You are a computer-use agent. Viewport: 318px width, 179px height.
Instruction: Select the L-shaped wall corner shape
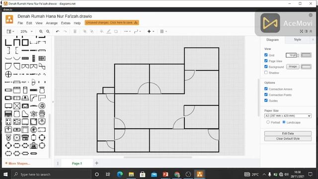(x=8, y=42)
